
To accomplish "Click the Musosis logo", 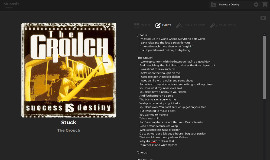I will point(11,4).
